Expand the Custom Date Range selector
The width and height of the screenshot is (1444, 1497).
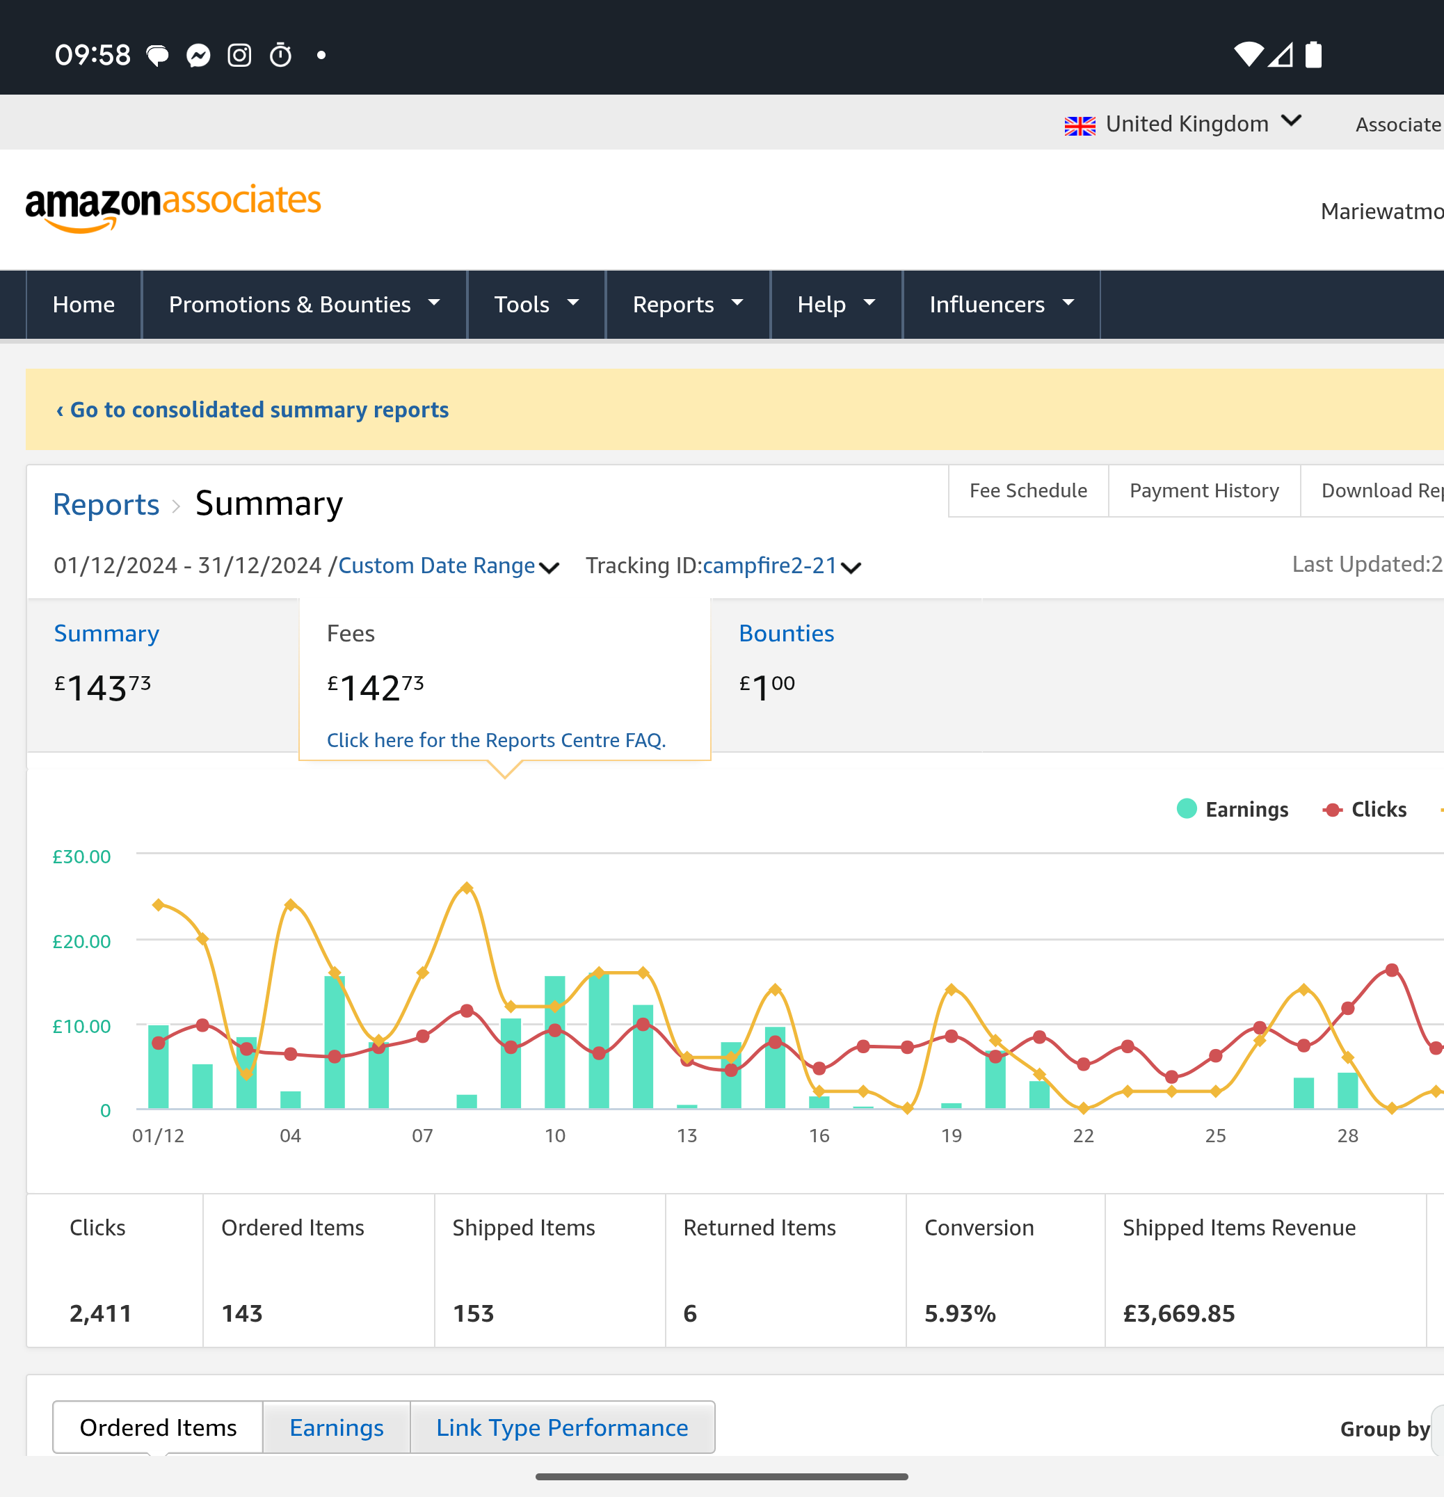tap(449, 566)
